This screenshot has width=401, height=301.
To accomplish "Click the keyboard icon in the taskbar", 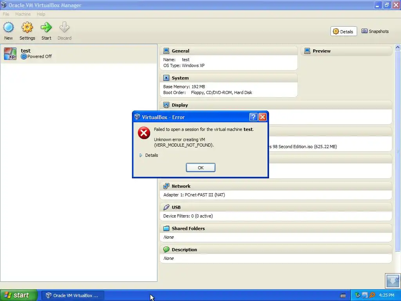I will click(343, 296).
